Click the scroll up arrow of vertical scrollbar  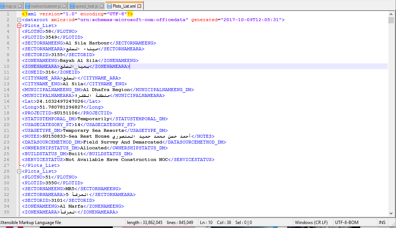[x=391, y=14]
